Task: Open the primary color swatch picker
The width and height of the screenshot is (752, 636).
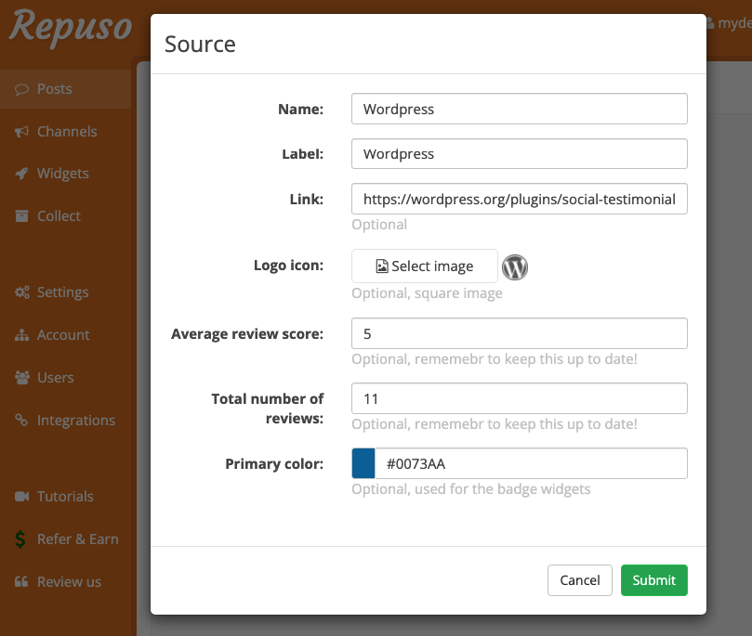Action: point(363,462)
